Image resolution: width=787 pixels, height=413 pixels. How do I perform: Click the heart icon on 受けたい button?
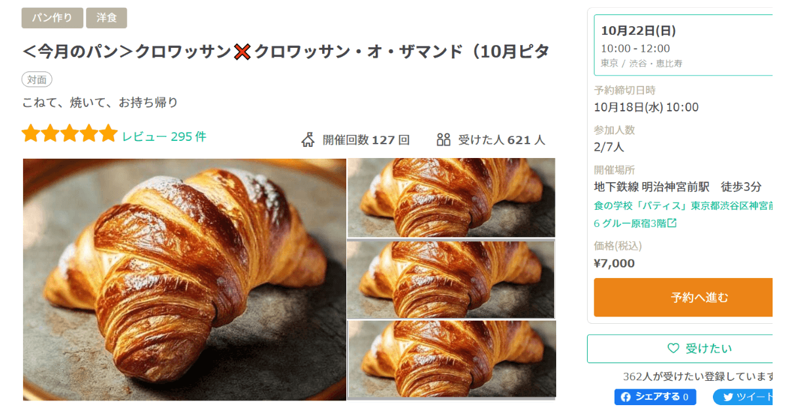673,349
